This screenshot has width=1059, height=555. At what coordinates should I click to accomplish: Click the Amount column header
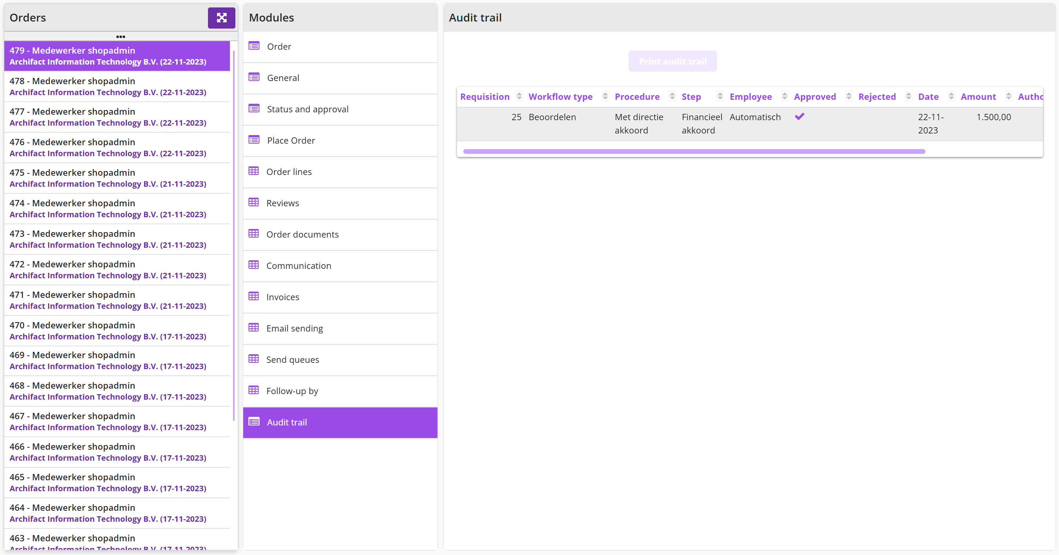(x=978, y=97)
